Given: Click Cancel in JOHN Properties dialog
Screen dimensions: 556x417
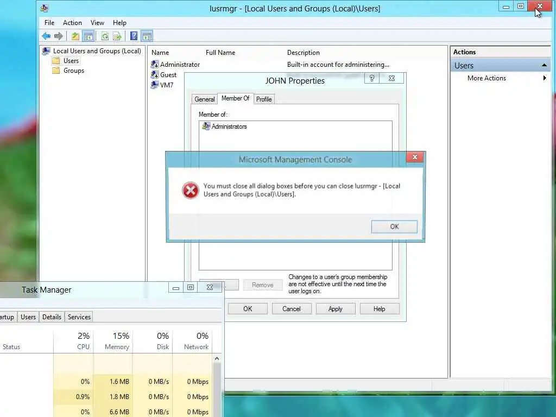Looking at the screenshot, I should click(x=292, y=309).
